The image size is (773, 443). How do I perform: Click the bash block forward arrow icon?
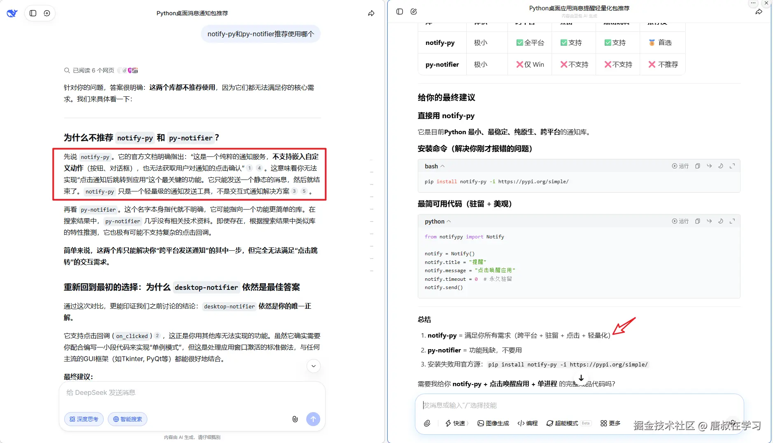(709, 166)
